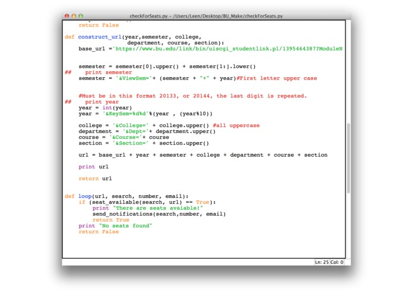This screenshot has height=293, width=413.
Task: Click the last 'return False' in loop
Action: (x=99, y=232)
